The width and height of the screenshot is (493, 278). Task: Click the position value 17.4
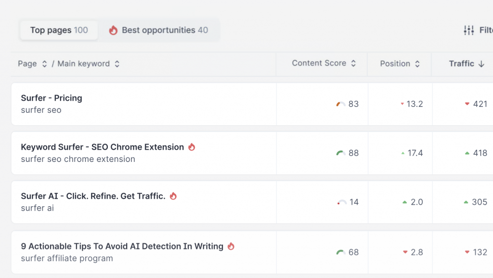tap(415, 153)
